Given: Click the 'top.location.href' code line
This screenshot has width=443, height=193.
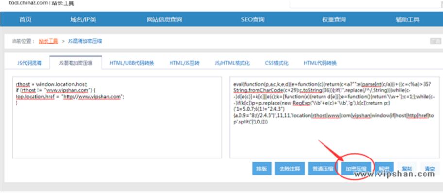Looking at the screenshot, I should tap(70, 97).
